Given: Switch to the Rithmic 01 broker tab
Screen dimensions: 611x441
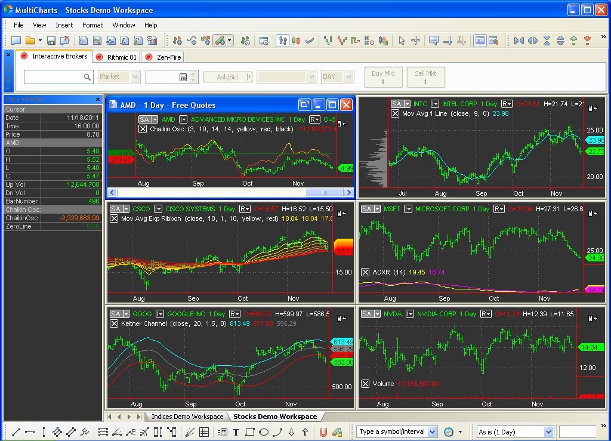Looking at the screenshot, I should [x=117, y=57].
